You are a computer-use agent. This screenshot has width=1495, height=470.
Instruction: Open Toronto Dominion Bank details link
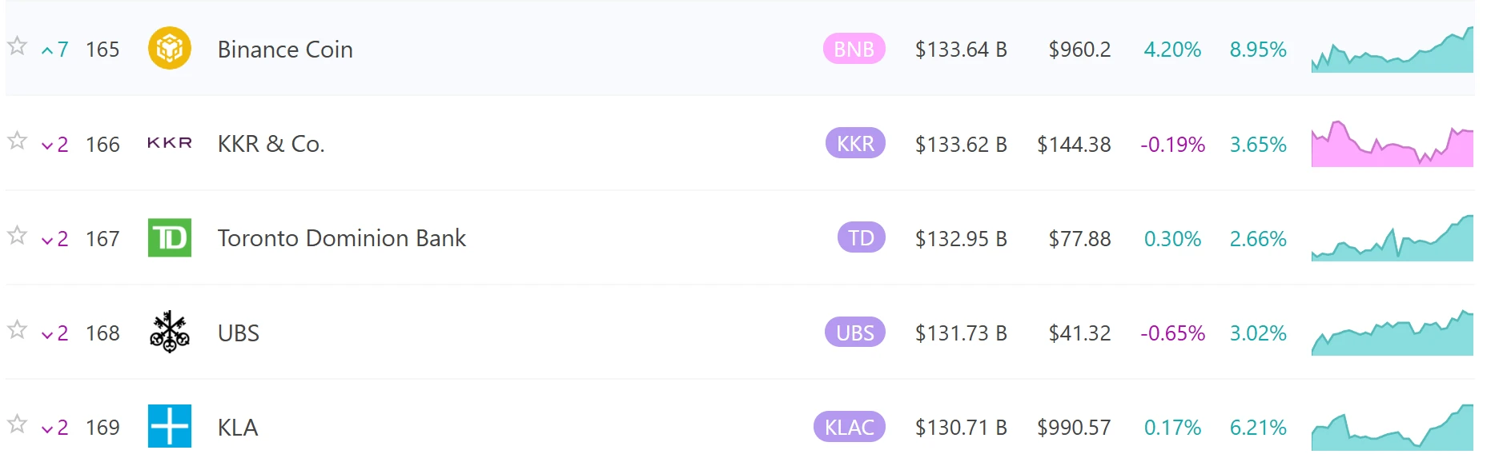tap(341, 238)
